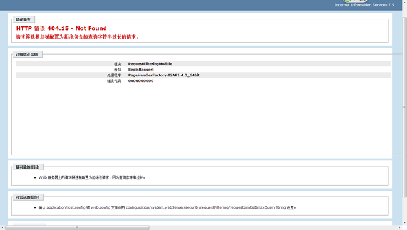Viewport: 407px width, 230px height.
Task: Click the scroll left arrow
Action: coord(3,227)
